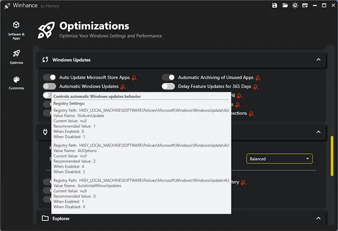Select the Optimize sidebar tab
338x231 pixels.
tap(16, 56)
